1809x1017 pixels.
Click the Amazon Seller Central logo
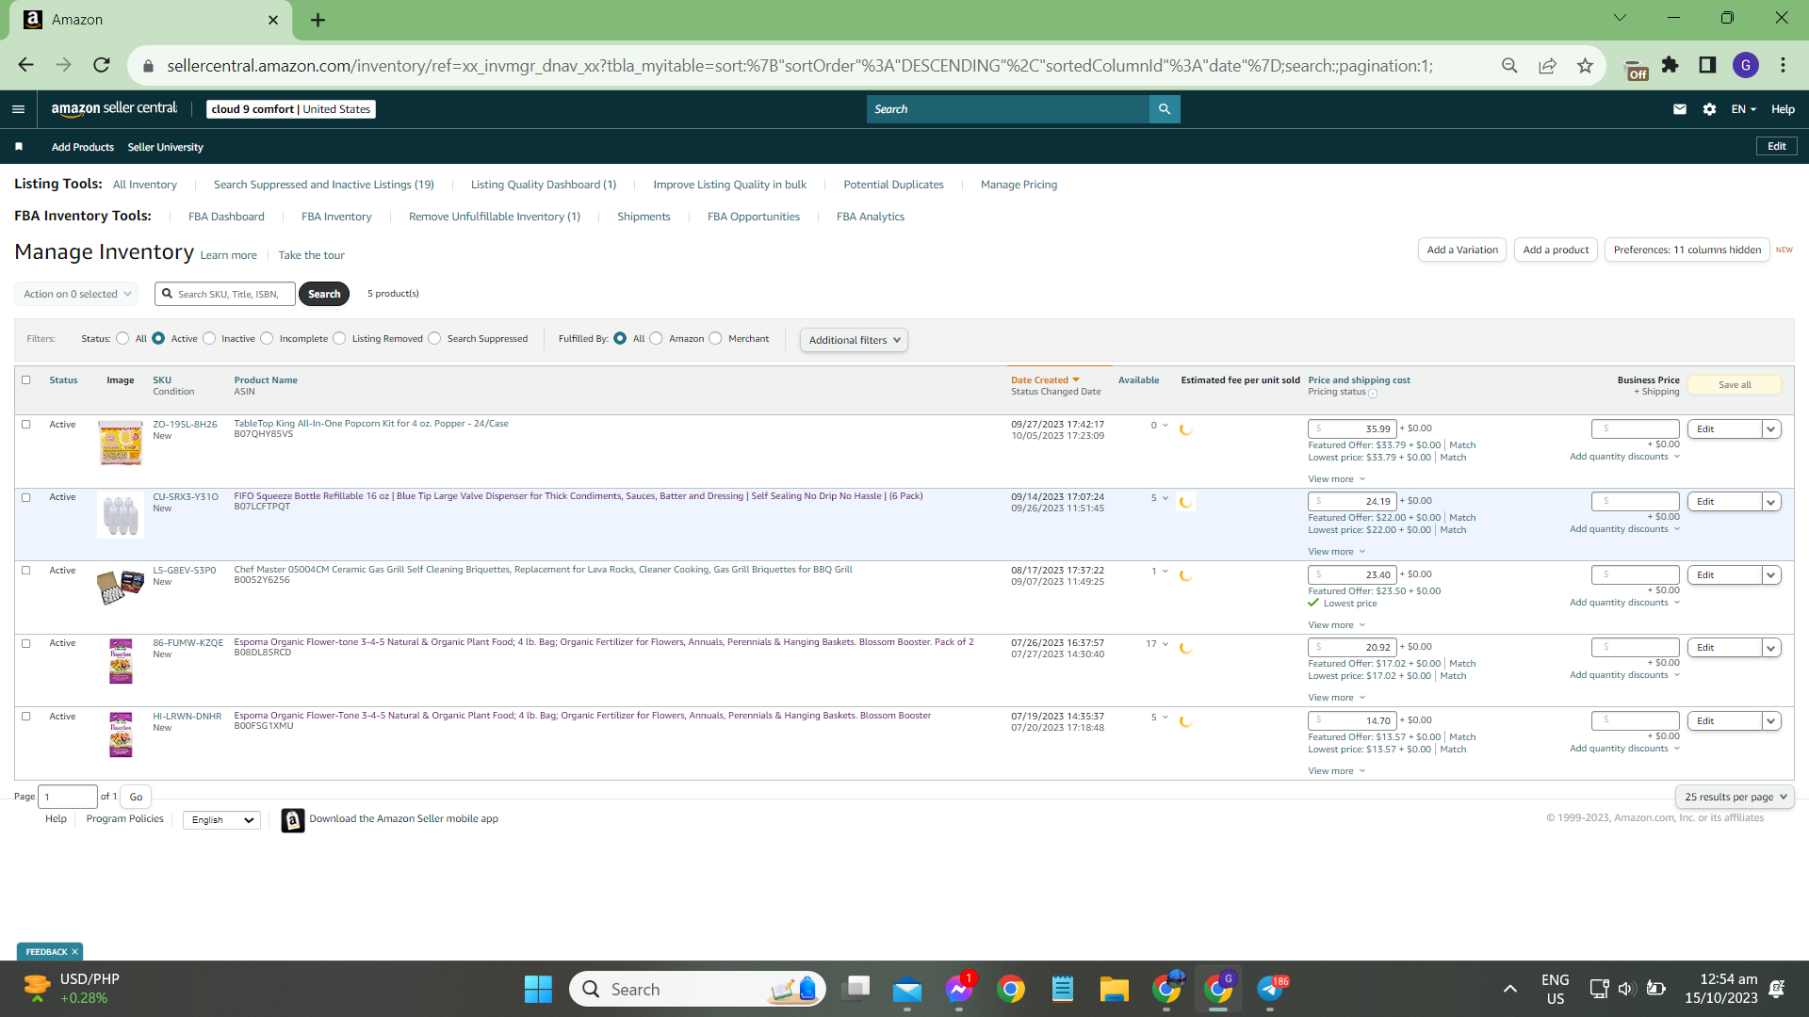[x=114, y=109]
